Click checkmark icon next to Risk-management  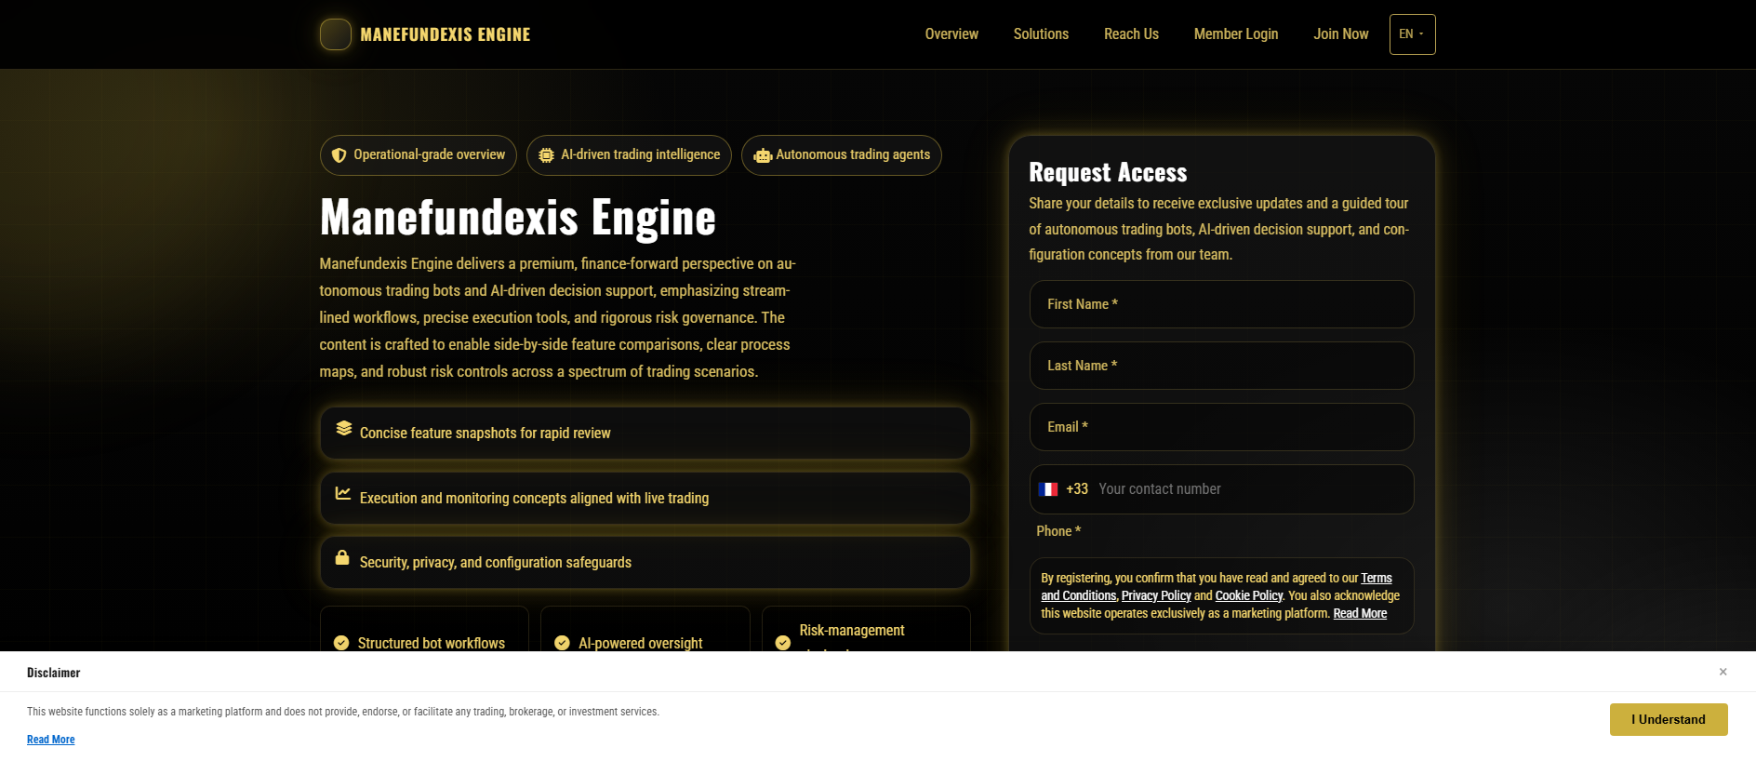point(783,643)
